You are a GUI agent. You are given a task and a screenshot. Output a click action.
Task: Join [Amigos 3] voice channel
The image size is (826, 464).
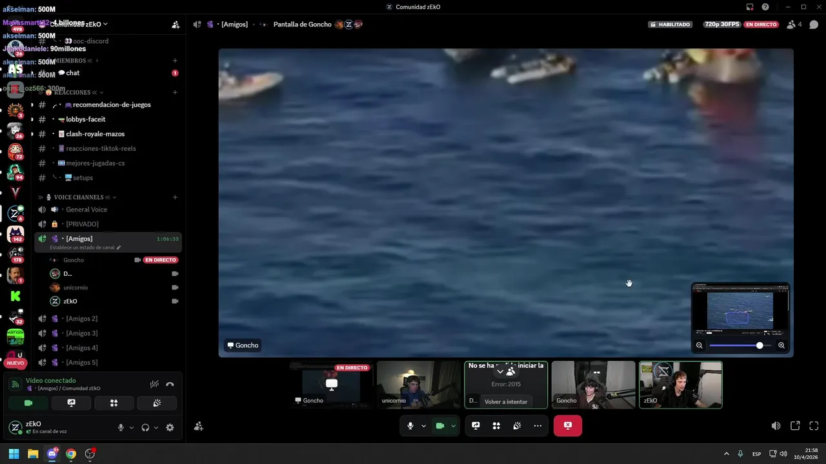(108, 333)
